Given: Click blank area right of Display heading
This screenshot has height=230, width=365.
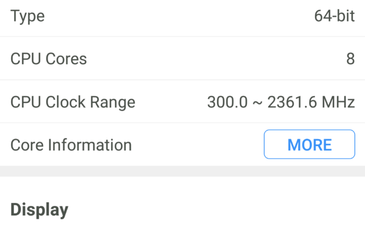Looking at the screenshot, I should (x=209, y=210).
